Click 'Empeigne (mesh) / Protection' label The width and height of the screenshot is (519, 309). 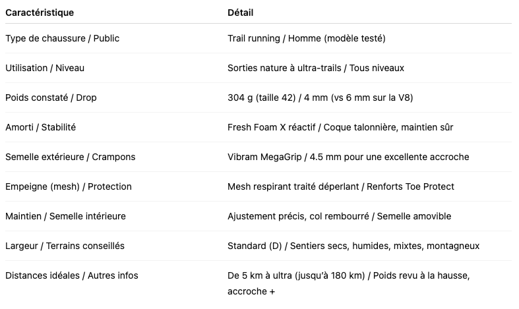(x=69, y=186)
